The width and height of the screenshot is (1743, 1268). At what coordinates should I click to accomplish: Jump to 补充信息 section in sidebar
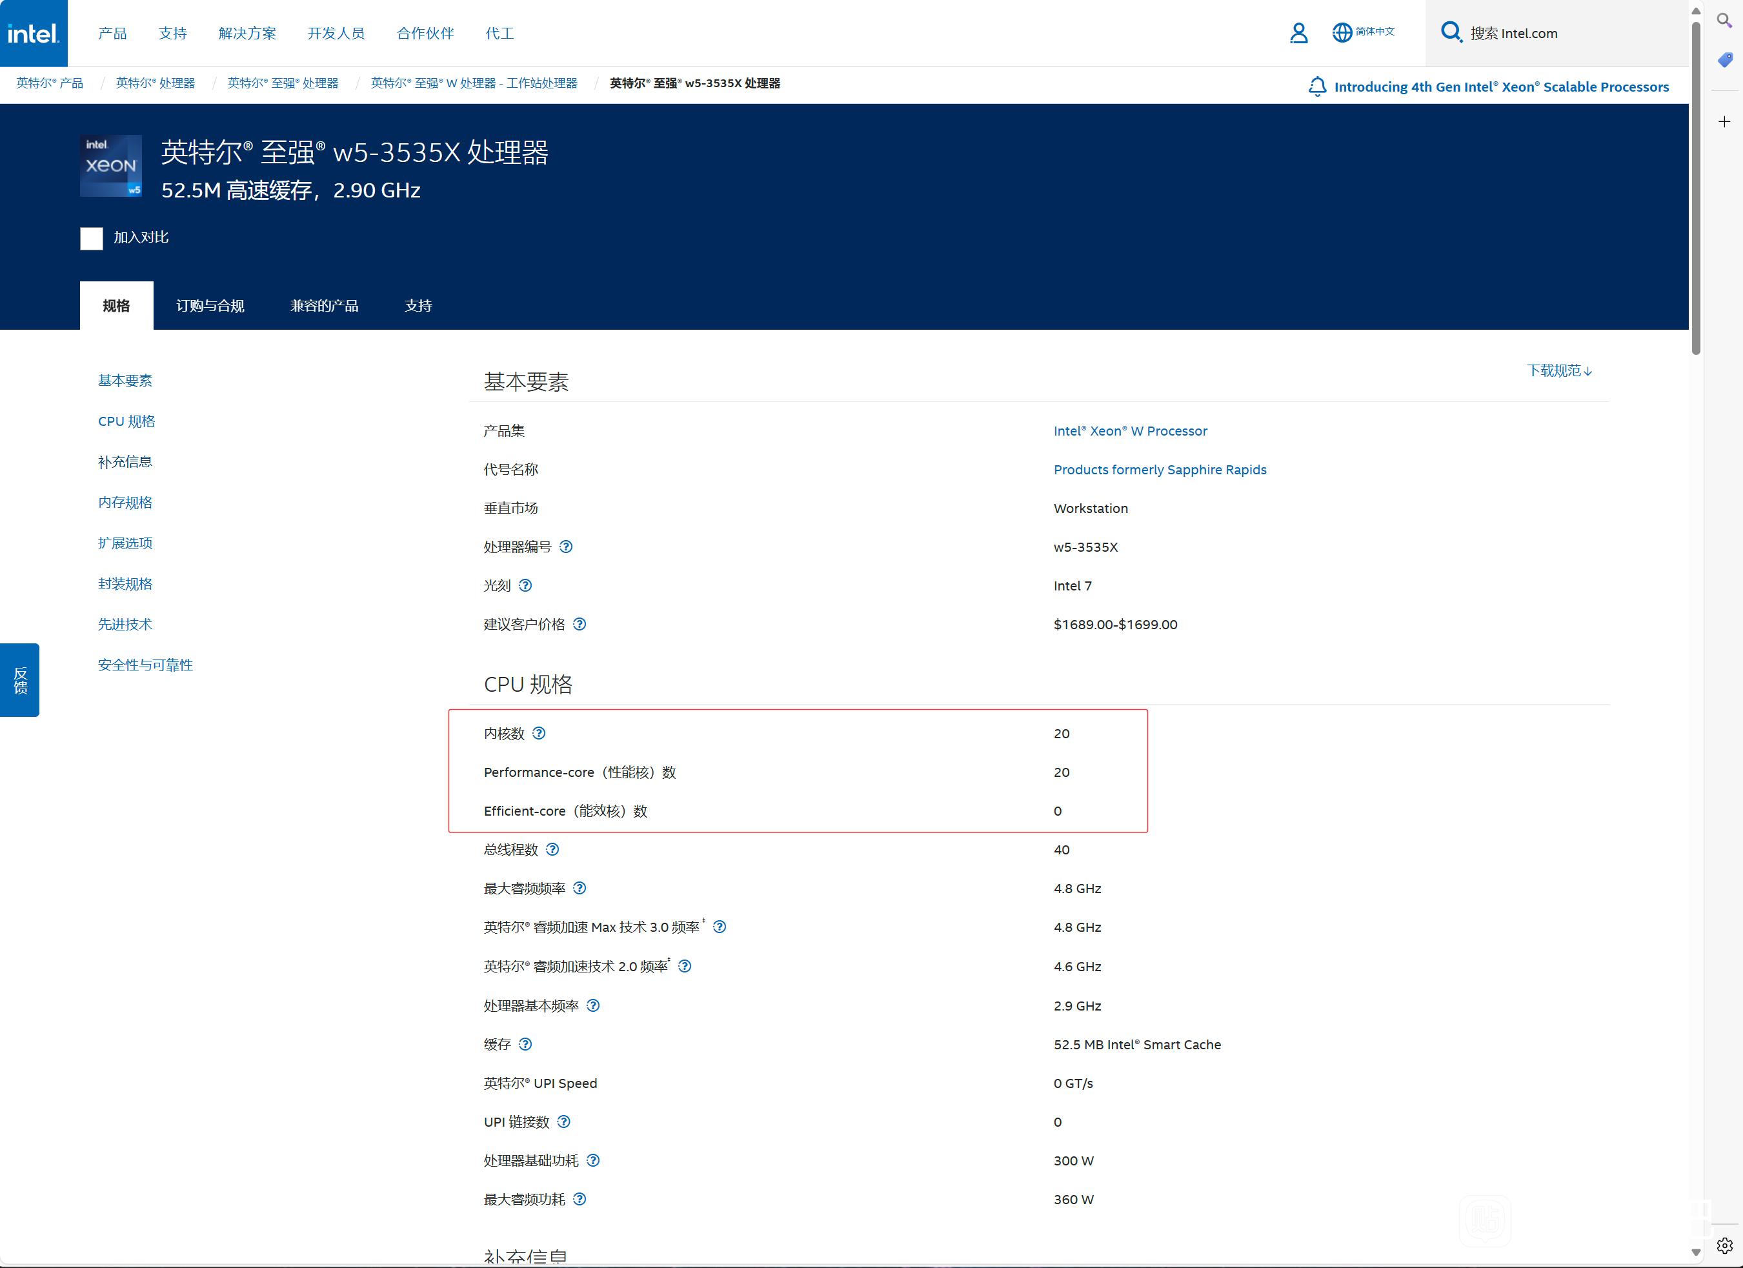pyautogui.click(x=125, y=462)
